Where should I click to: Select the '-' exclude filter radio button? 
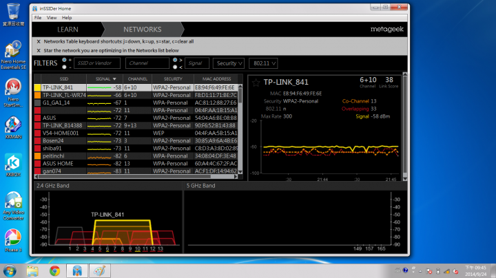pos(64,67)
